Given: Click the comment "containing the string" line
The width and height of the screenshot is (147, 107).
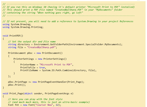Looking at the screenshot, I should (43, 13).
